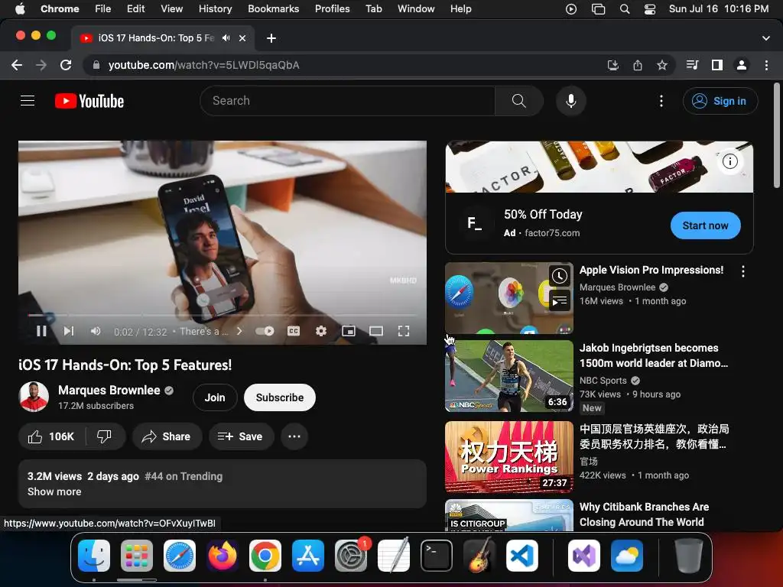
Task: Expand the chapter arrow next to "There's a..."
Action: click(x=239, y=331)
